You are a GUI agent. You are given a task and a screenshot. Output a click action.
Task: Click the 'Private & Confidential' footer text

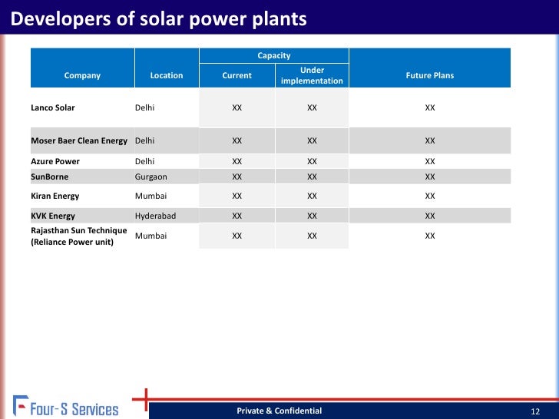click(x=279, y=411)
